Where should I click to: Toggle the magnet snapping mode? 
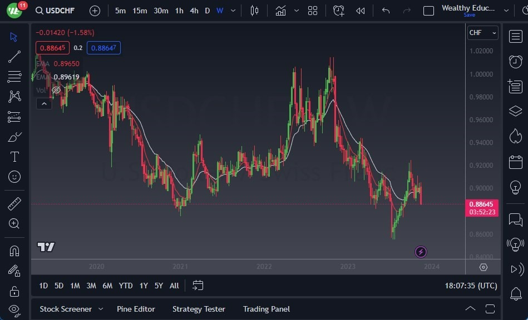(x=14, y=250)
